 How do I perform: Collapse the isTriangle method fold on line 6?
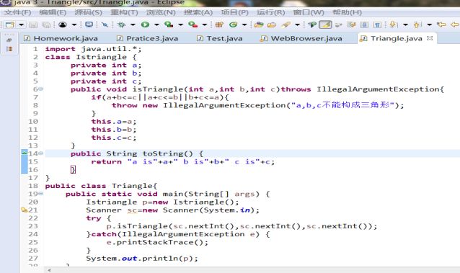pos(41,89)
